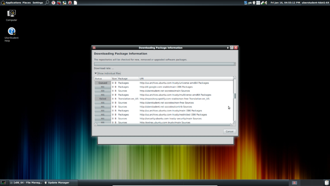Launch the cherries icon application in top panel
The height and width of the screenshot is (186, 330).
coord(59,3)
